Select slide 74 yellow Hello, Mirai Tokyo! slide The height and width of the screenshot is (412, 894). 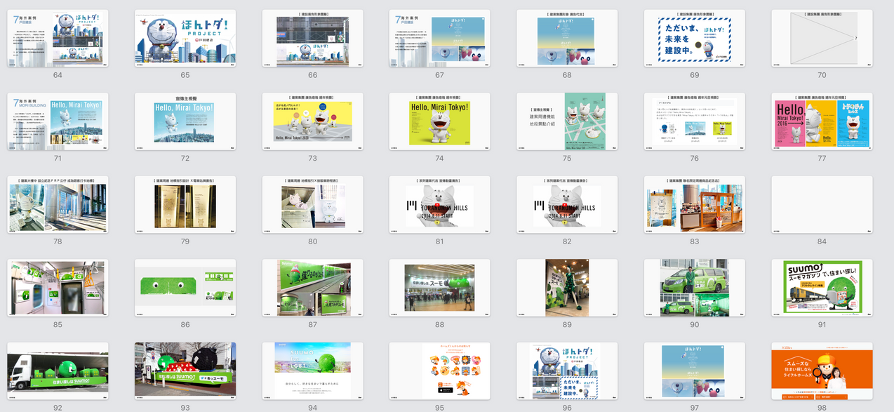pyautogui.click(x=440, y=121)
